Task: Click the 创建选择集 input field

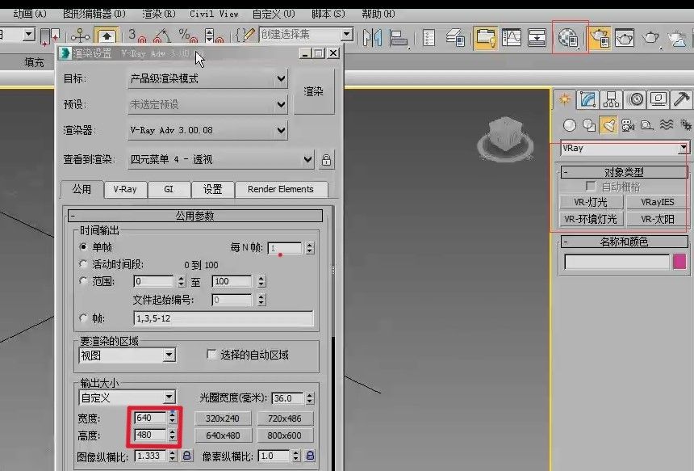Action: pos(295,34)
